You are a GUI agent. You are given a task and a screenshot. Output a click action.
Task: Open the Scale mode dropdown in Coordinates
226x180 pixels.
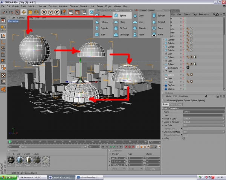135,169
